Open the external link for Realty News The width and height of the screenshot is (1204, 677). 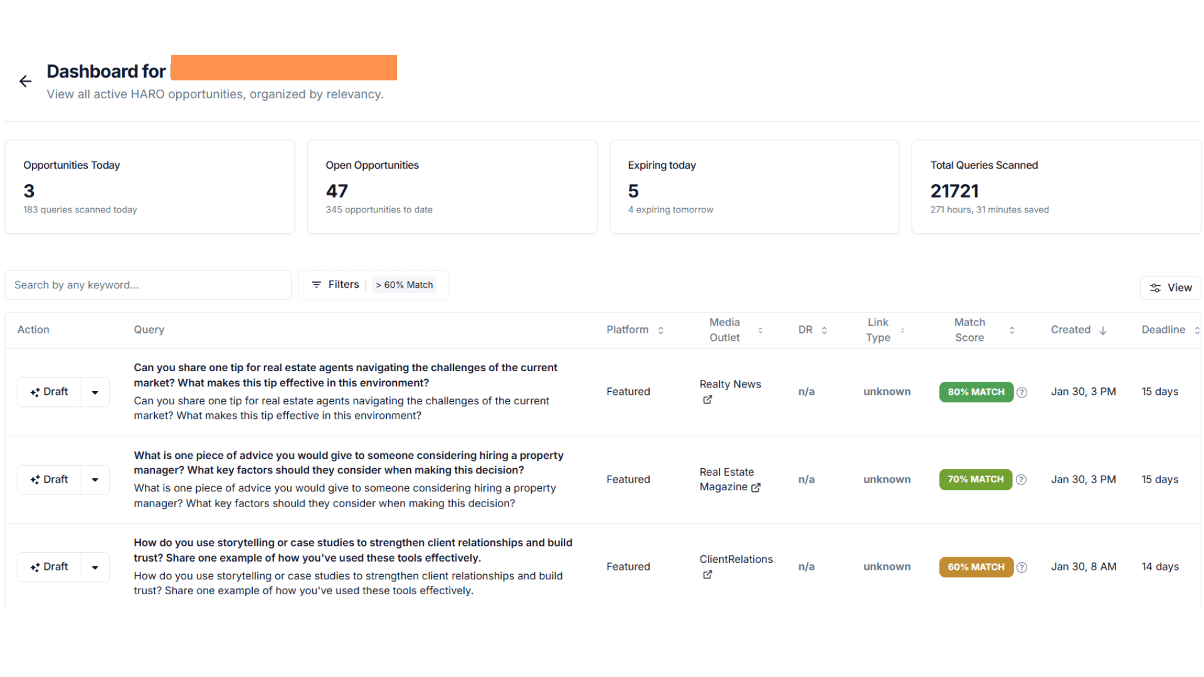tap(707, 399)
